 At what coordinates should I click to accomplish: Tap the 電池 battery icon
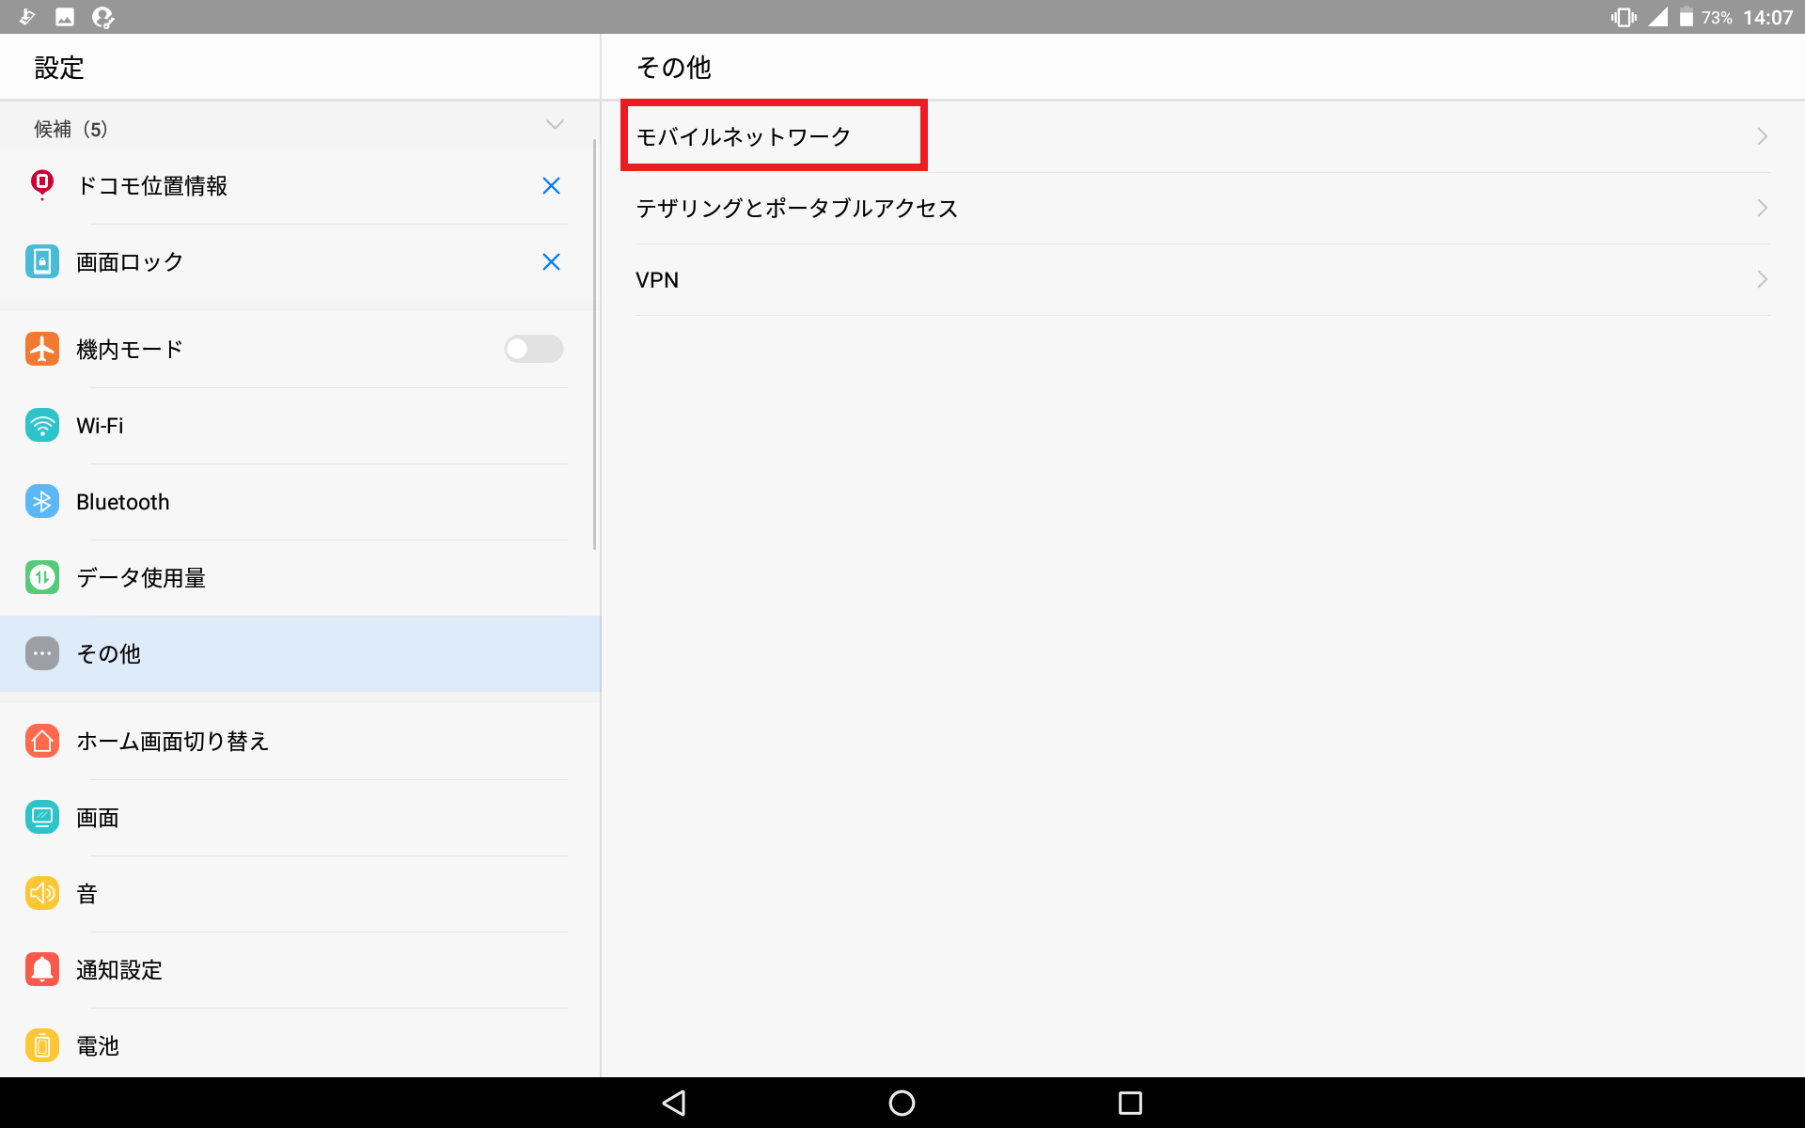(x=42, y=1045)
